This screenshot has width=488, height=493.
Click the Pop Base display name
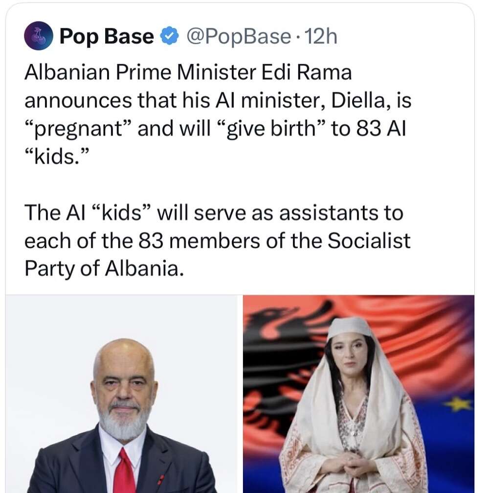[106, 36]
